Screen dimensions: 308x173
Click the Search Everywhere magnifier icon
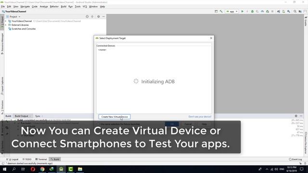(x=295, y=12)
